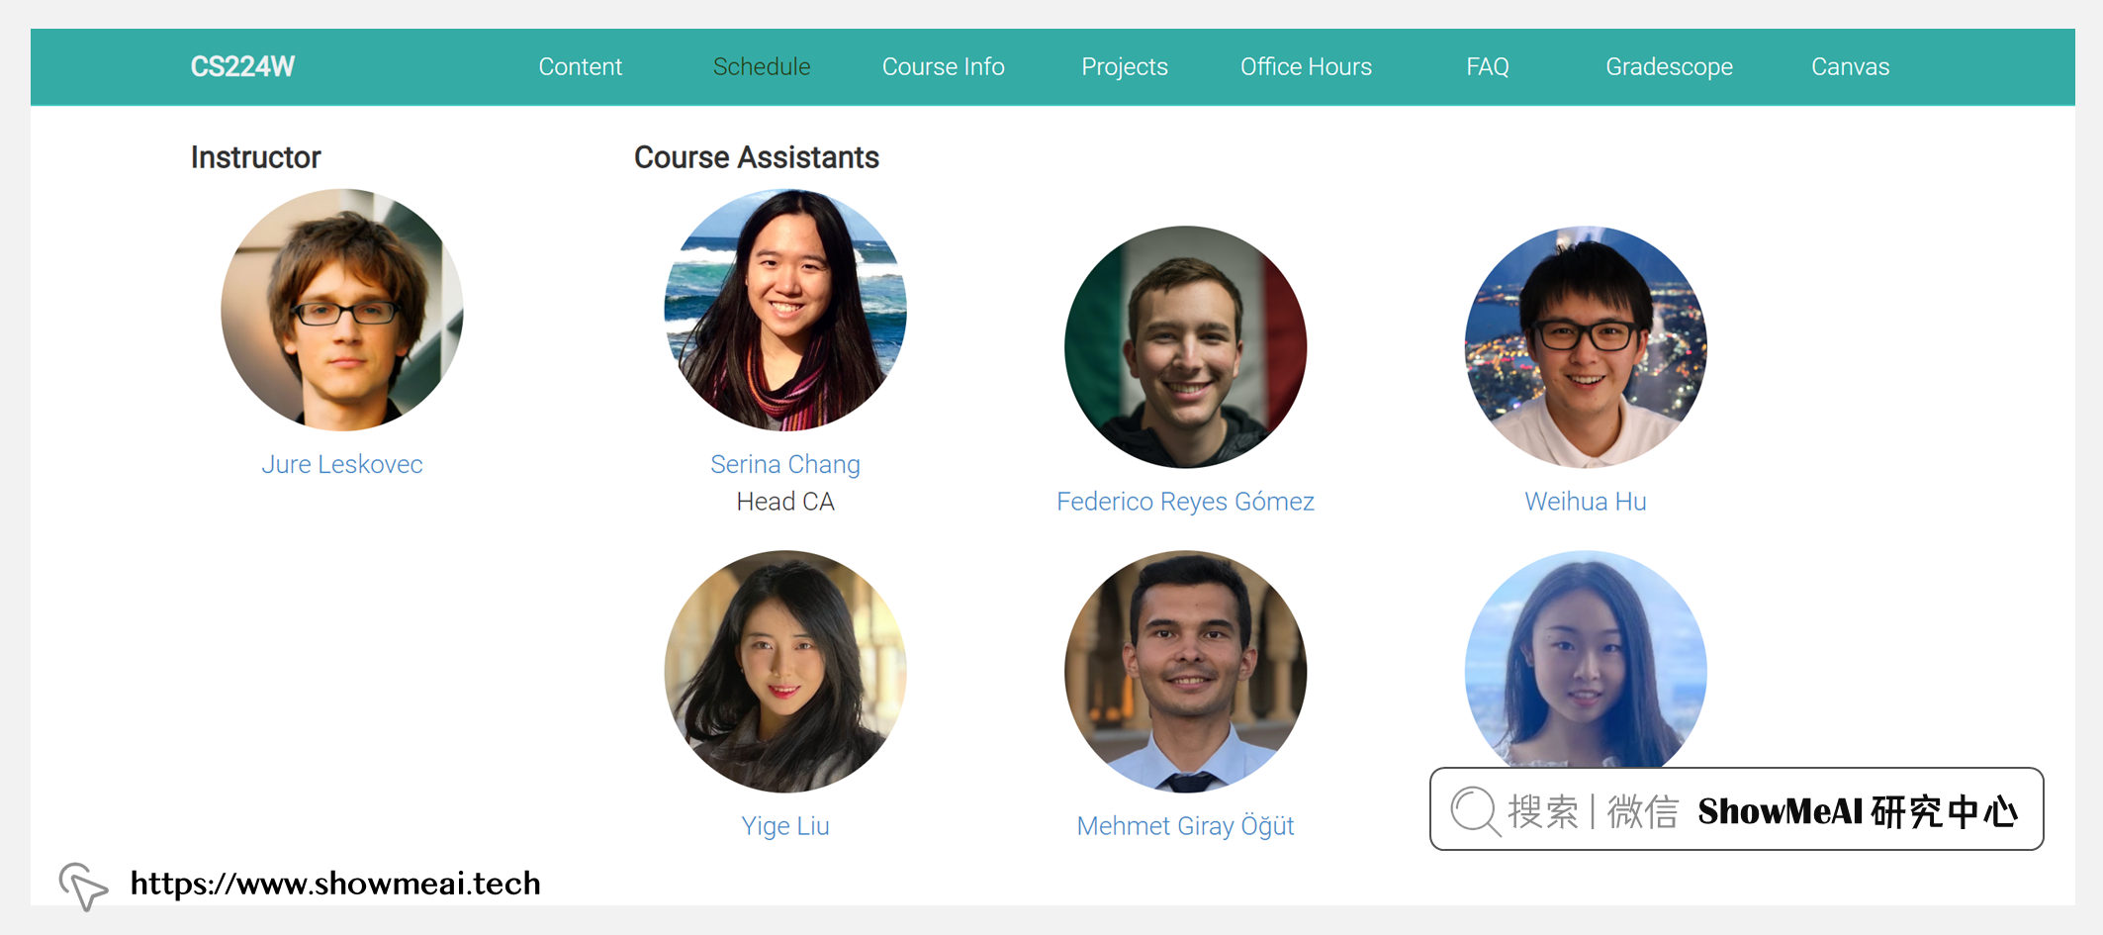
Task: Open Jure Leskovec's profile link
Action: (x=341, y=463)
